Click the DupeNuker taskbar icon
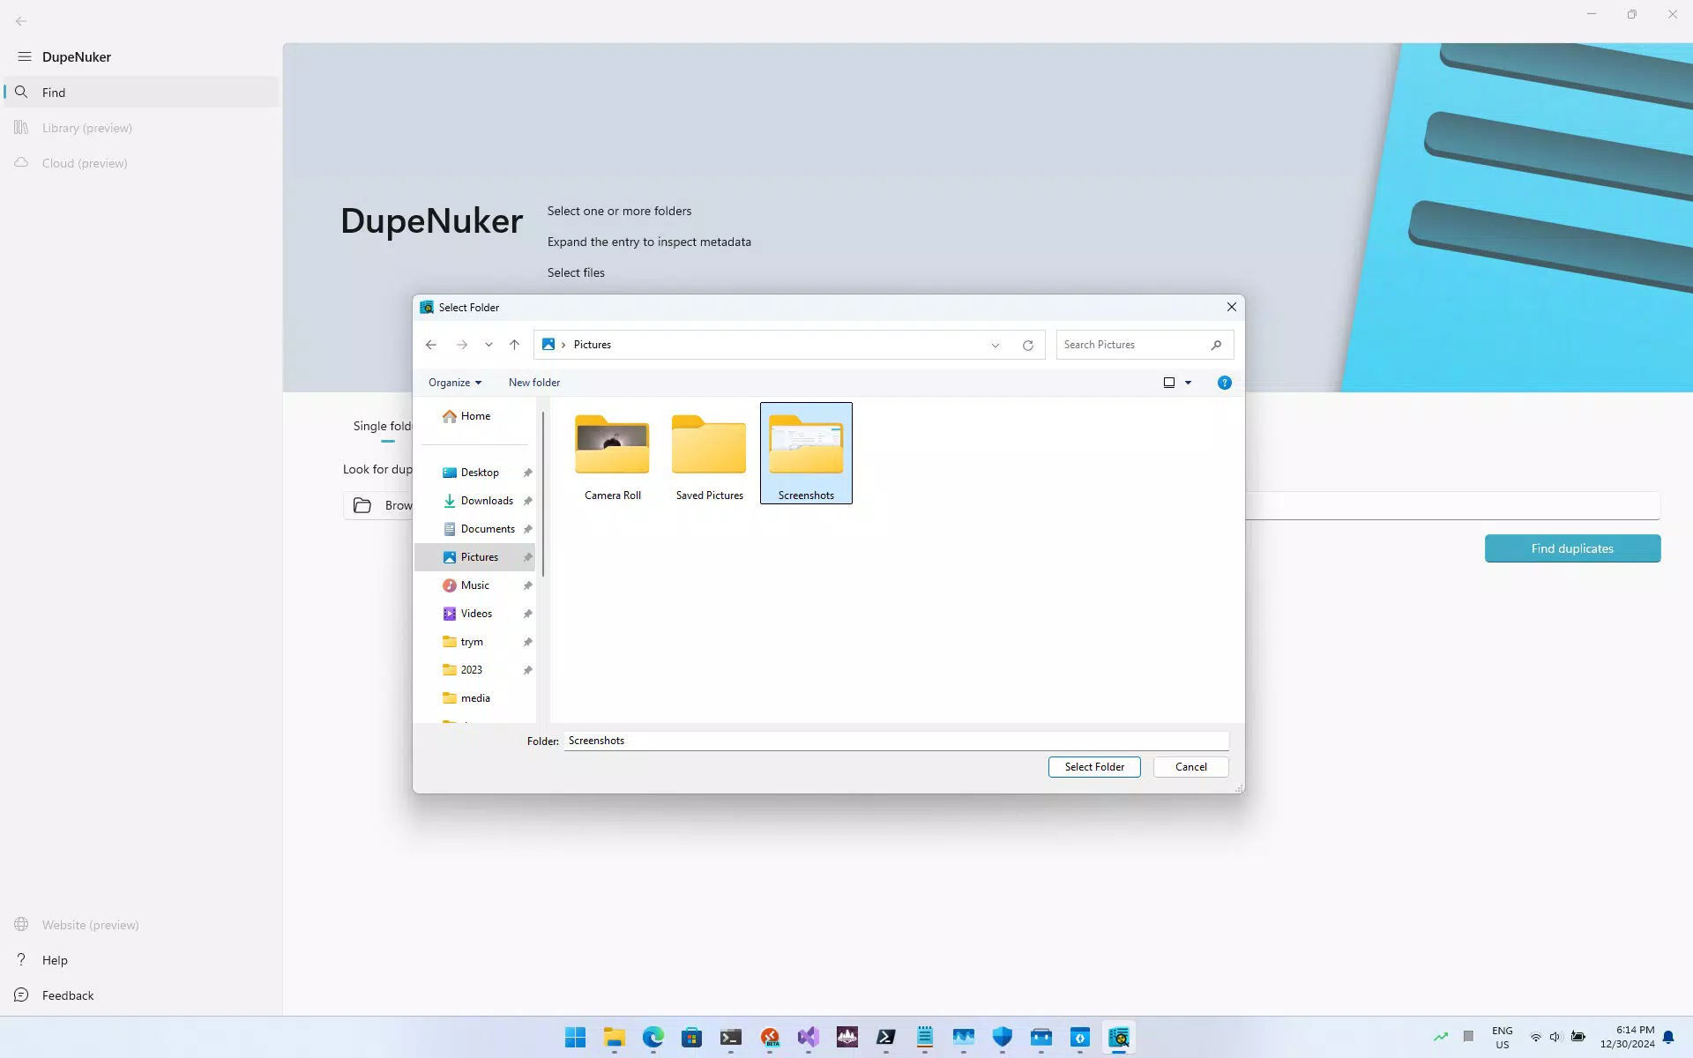The height and width of the screenshot is (1058, 1693). pos(1119,1037)
